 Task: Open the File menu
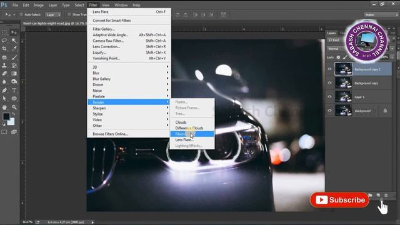tap(15, 5)
